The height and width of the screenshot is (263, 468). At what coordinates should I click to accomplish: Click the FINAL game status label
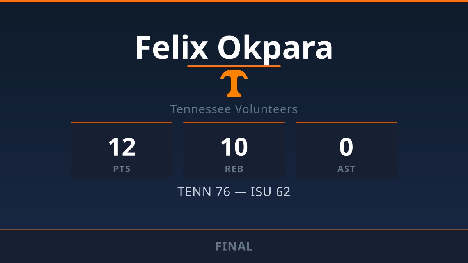234,246
